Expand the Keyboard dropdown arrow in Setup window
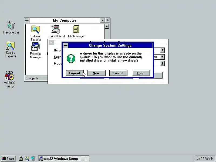This screenshot has width=216, height=162. click(x=163, y=57)
